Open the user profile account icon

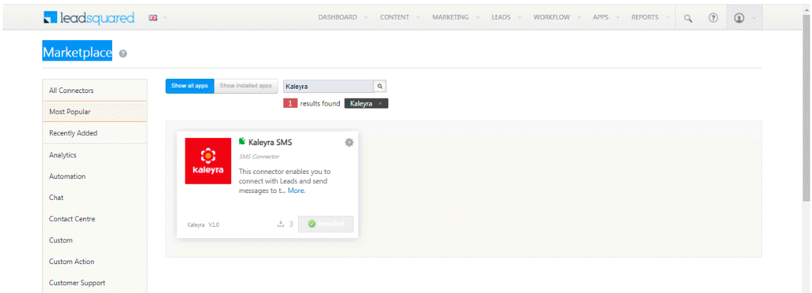pos(739,18)
